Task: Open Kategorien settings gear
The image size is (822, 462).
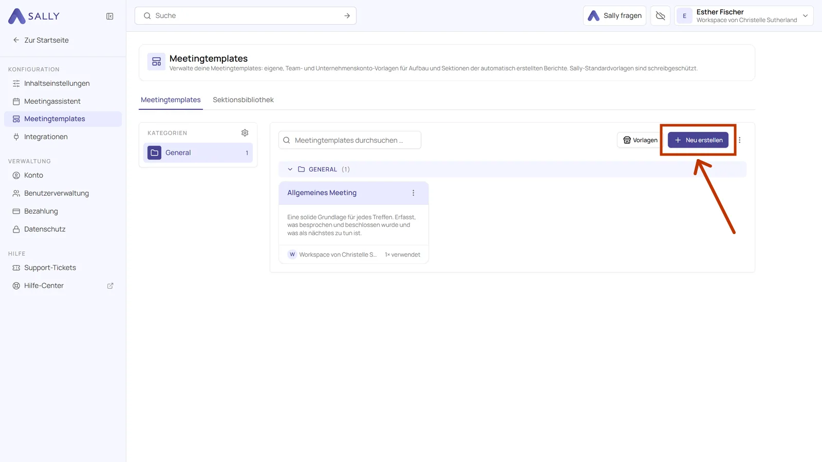Action: (245, 133)
